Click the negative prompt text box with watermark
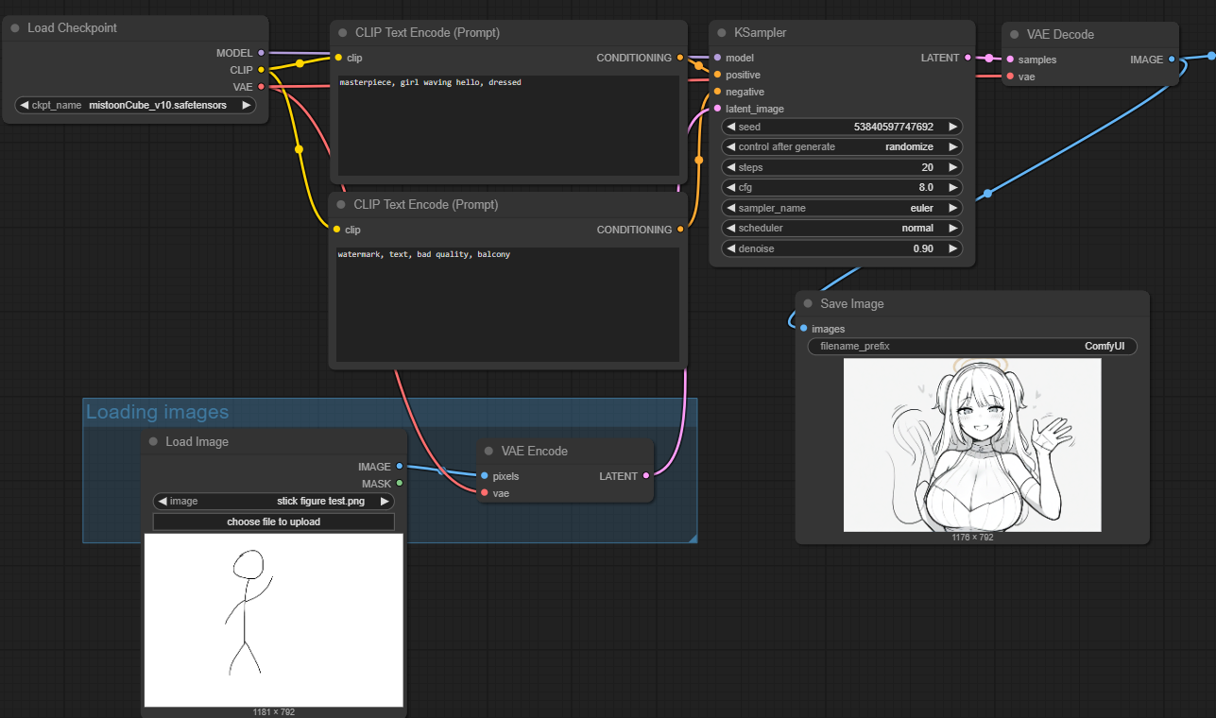1216x718 pixels. coord(508,305)
